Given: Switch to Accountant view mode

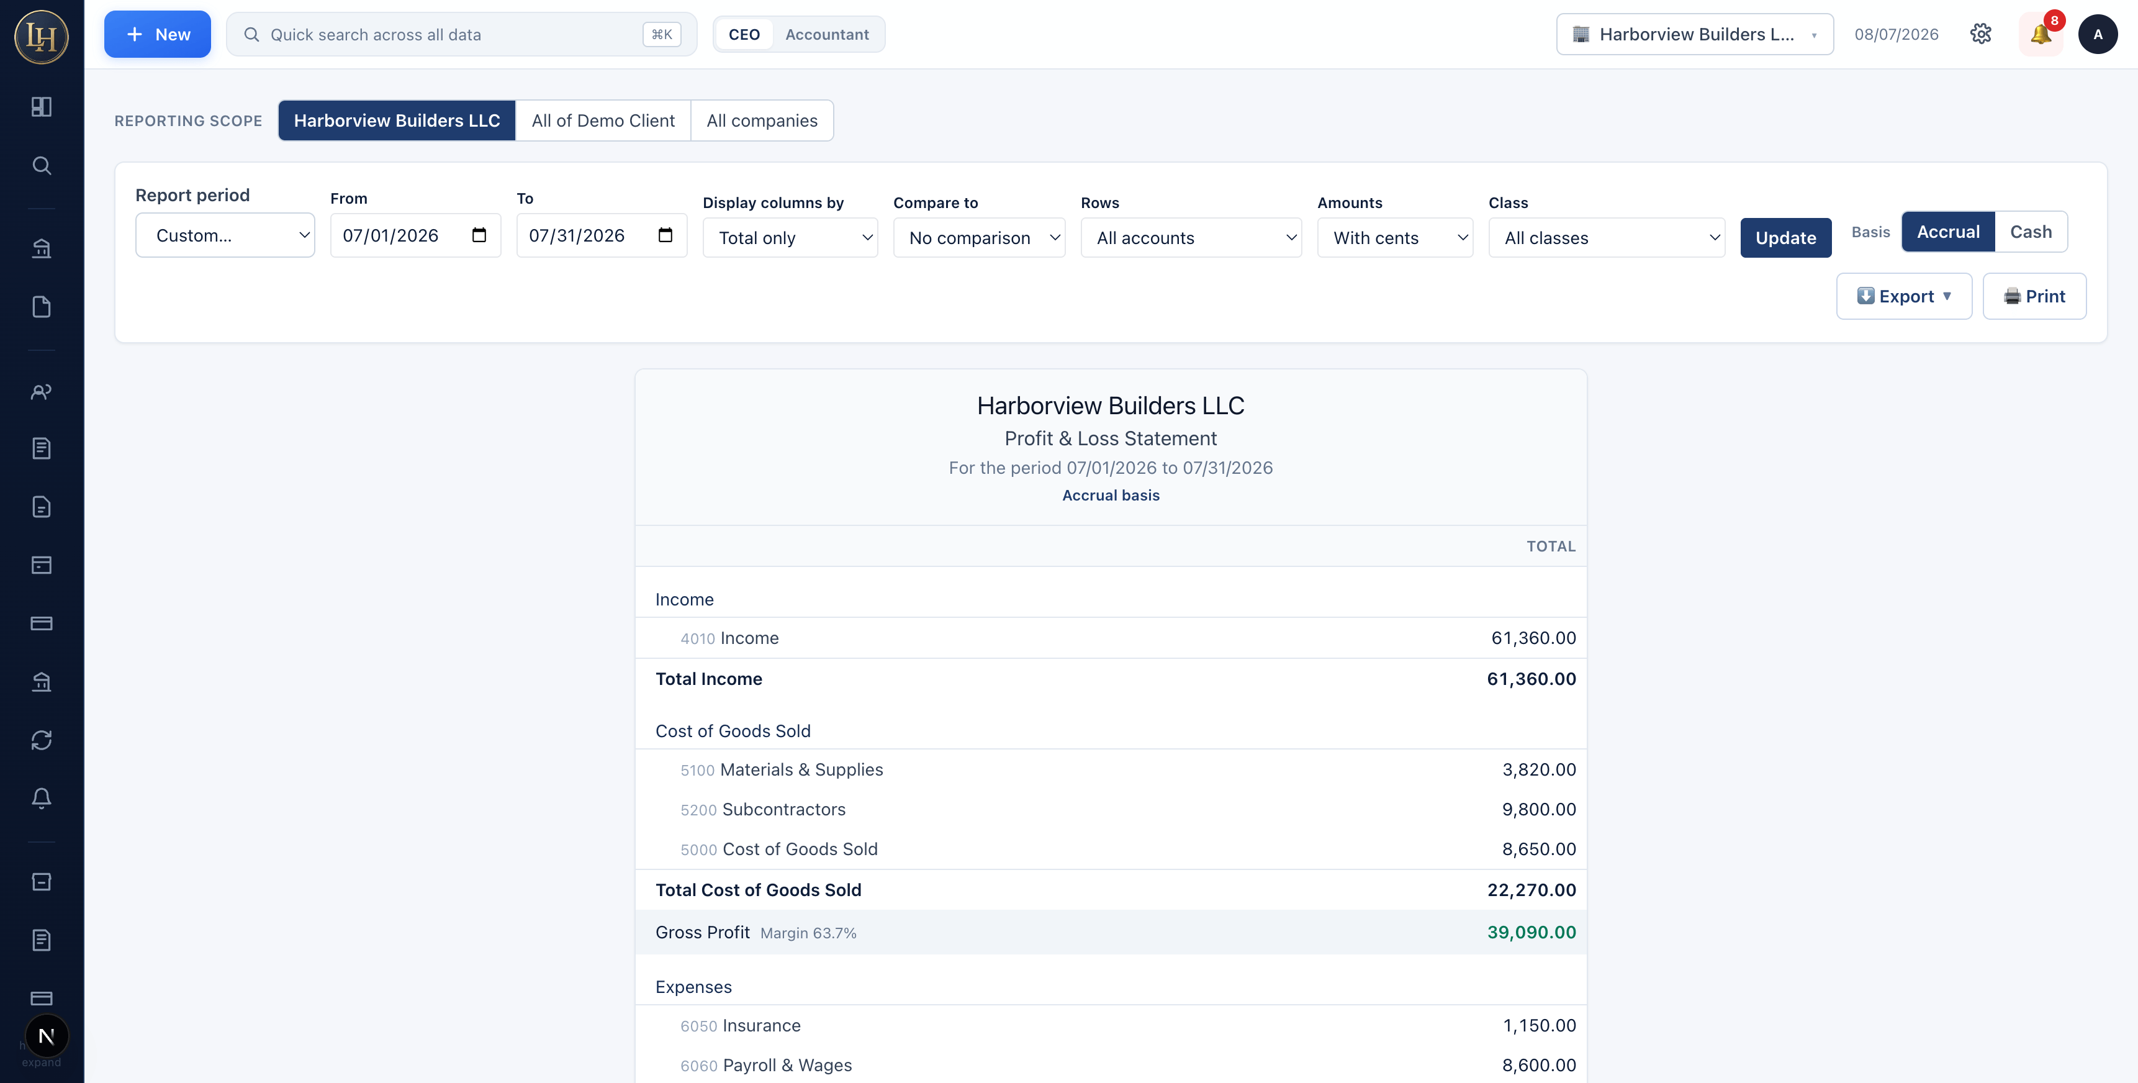Looking at the screenshot, I should click(x=827, y=34).
